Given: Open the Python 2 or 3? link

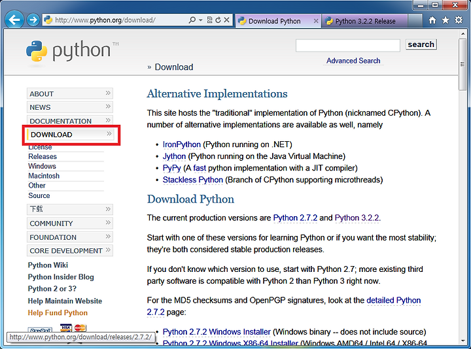Looking at the screenshot, I should coord(52,289).
